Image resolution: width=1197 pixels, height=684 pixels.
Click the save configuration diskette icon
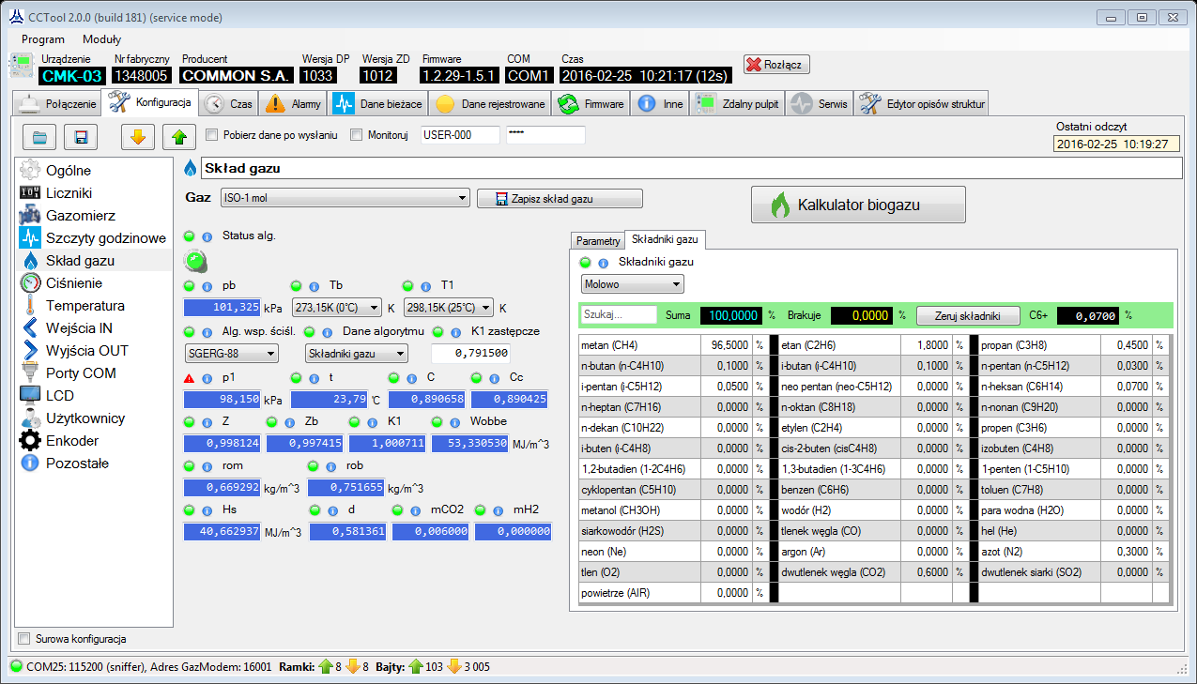pos(80,136)
